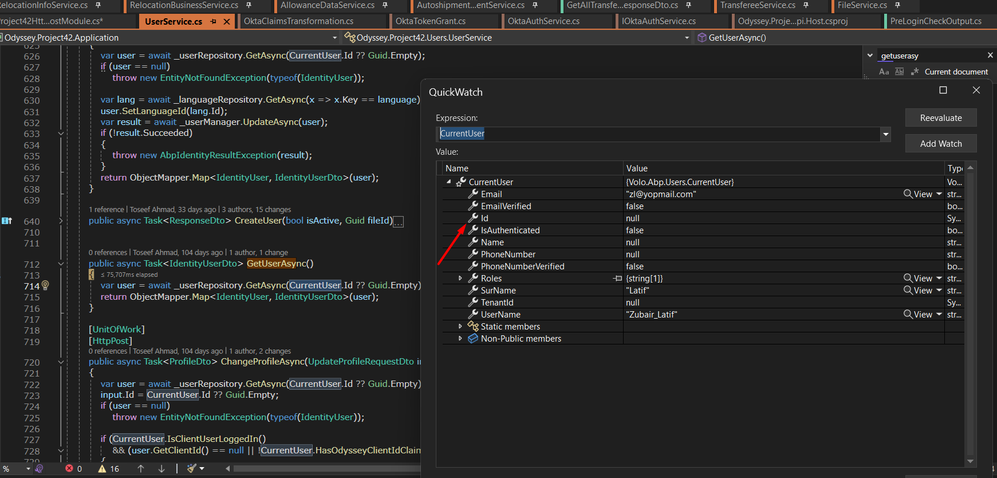Click the pin icon on UserService.cs tab
Image resolution: width=997 pixels, height=478 pixels.
(214, 21)
